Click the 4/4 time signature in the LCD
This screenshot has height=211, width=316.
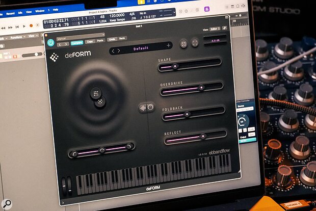132,14
